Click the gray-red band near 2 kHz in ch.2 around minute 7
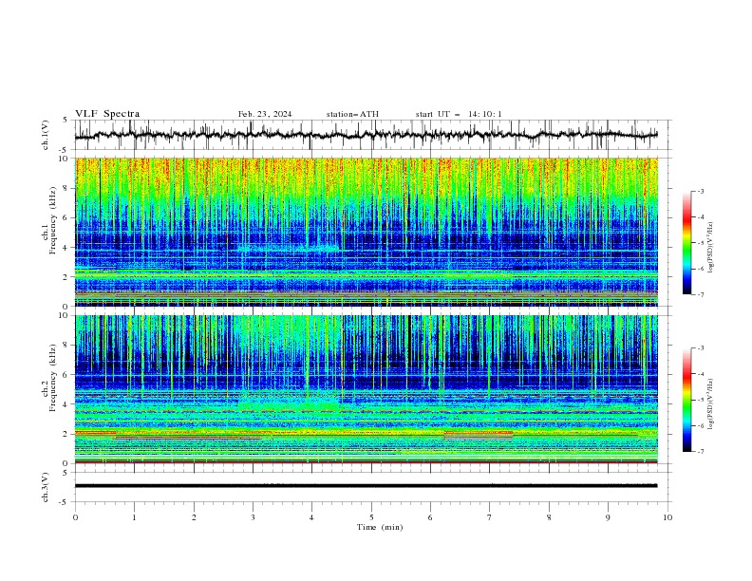 pos(479,435)
